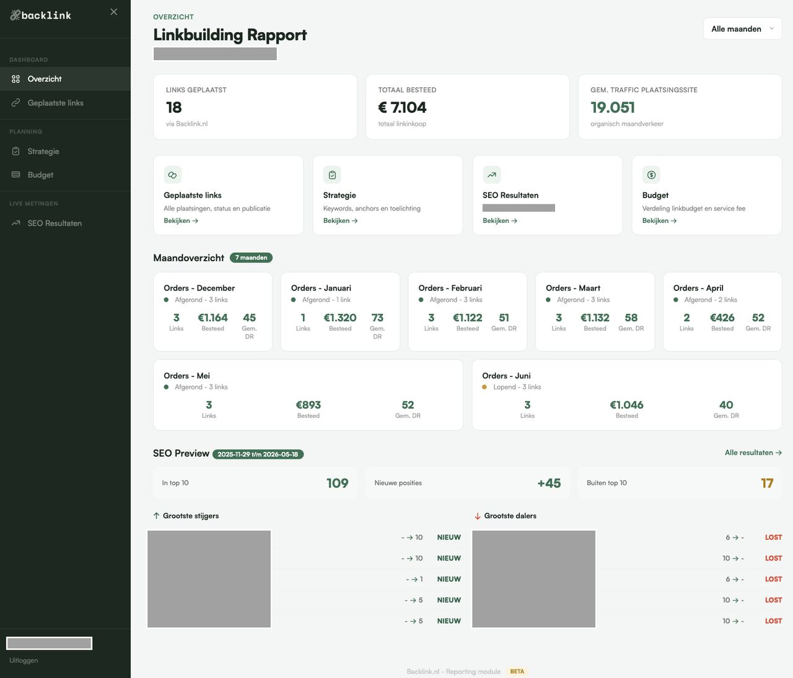Open the Orders - Mei card
This screenshot has width=793, height=678.
click(x=309, y=395)
